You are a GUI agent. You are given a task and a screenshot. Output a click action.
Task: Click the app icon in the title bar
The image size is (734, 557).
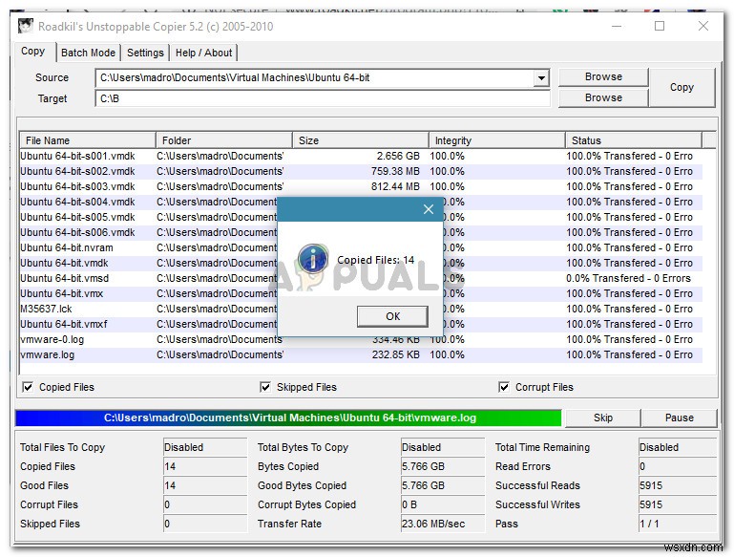coord(26,26)
